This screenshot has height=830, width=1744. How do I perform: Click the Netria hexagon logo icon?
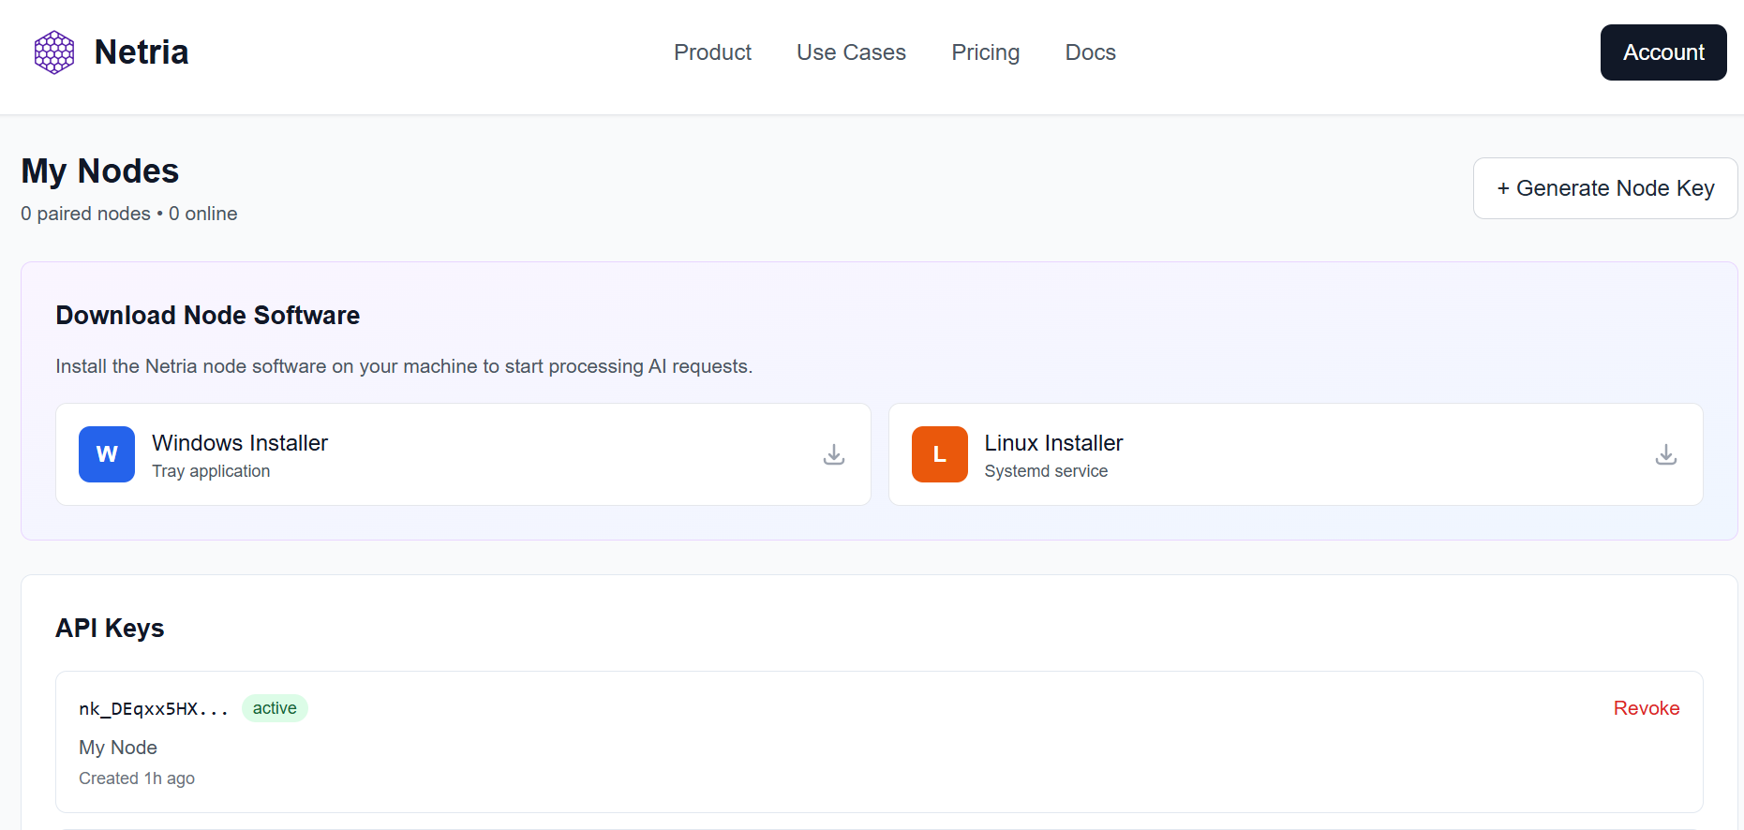click(x=54, y=52)
